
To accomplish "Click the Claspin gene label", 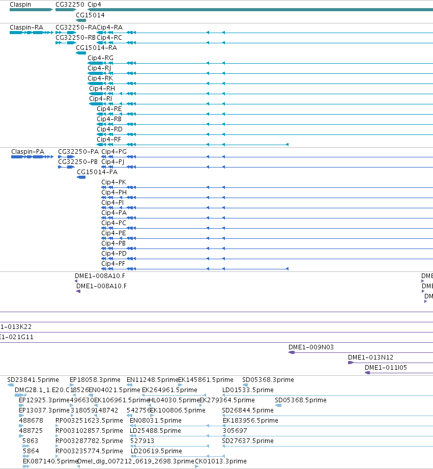I will (x=20, y=5).
